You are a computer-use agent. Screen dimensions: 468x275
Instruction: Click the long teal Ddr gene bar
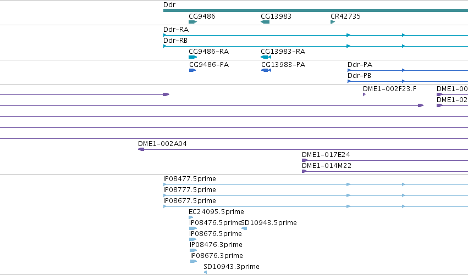[316, 10]
